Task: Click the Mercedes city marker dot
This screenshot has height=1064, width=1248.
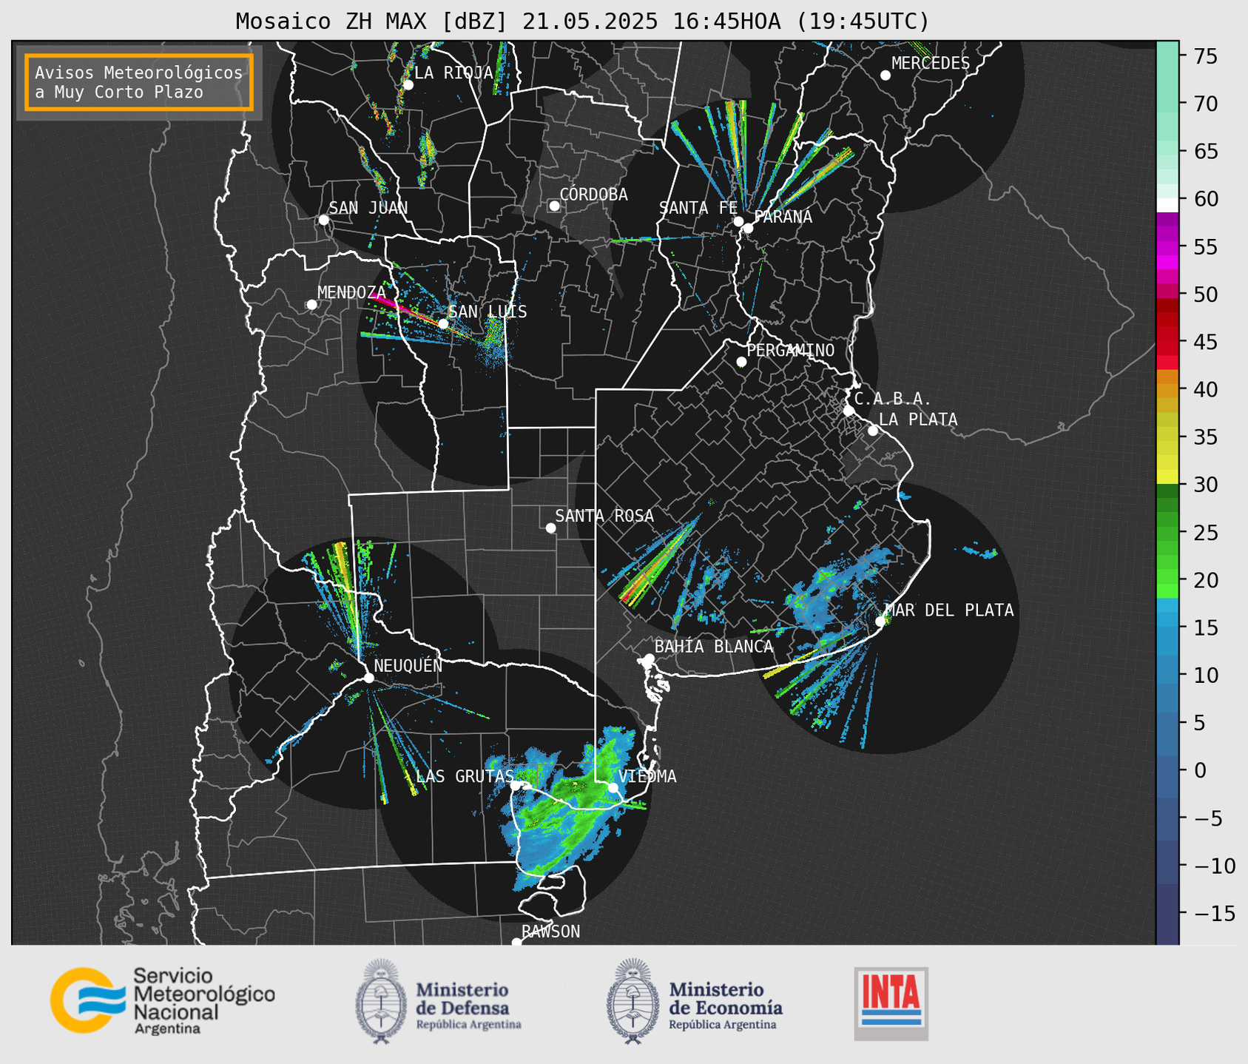Action: (886, 75)
